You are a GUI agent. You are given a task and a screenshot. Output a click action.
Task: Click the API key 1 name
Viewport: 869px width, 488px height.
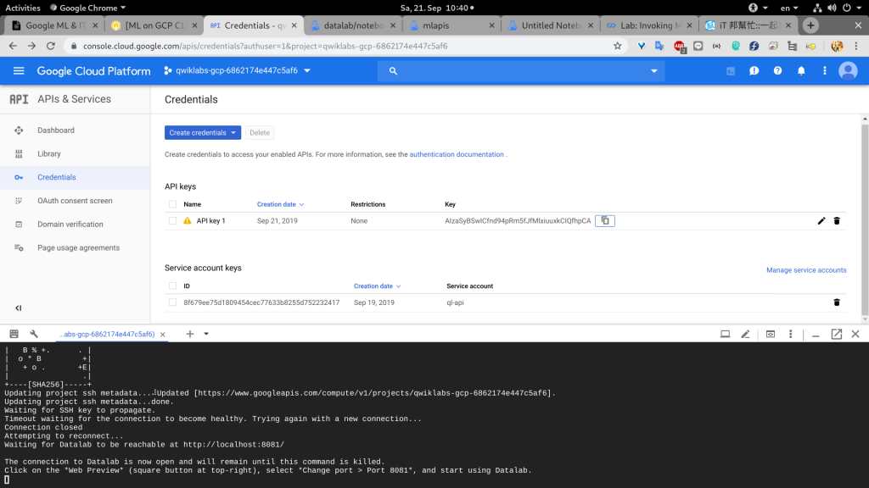tap(210, 221)
